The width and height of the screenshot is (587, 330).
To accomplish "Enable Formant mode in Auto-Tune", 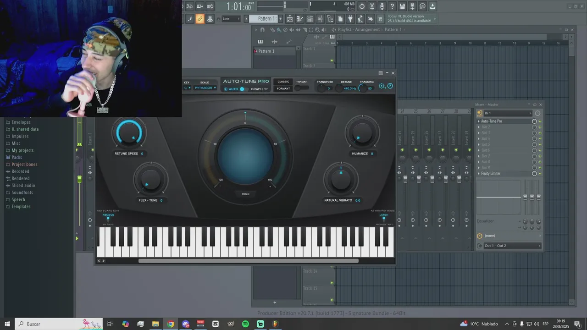I will coord(283,88).
